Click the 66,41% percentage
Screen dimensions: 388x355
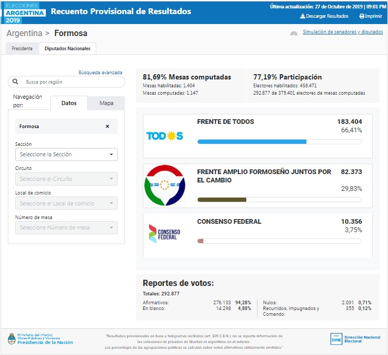[351, 130]
